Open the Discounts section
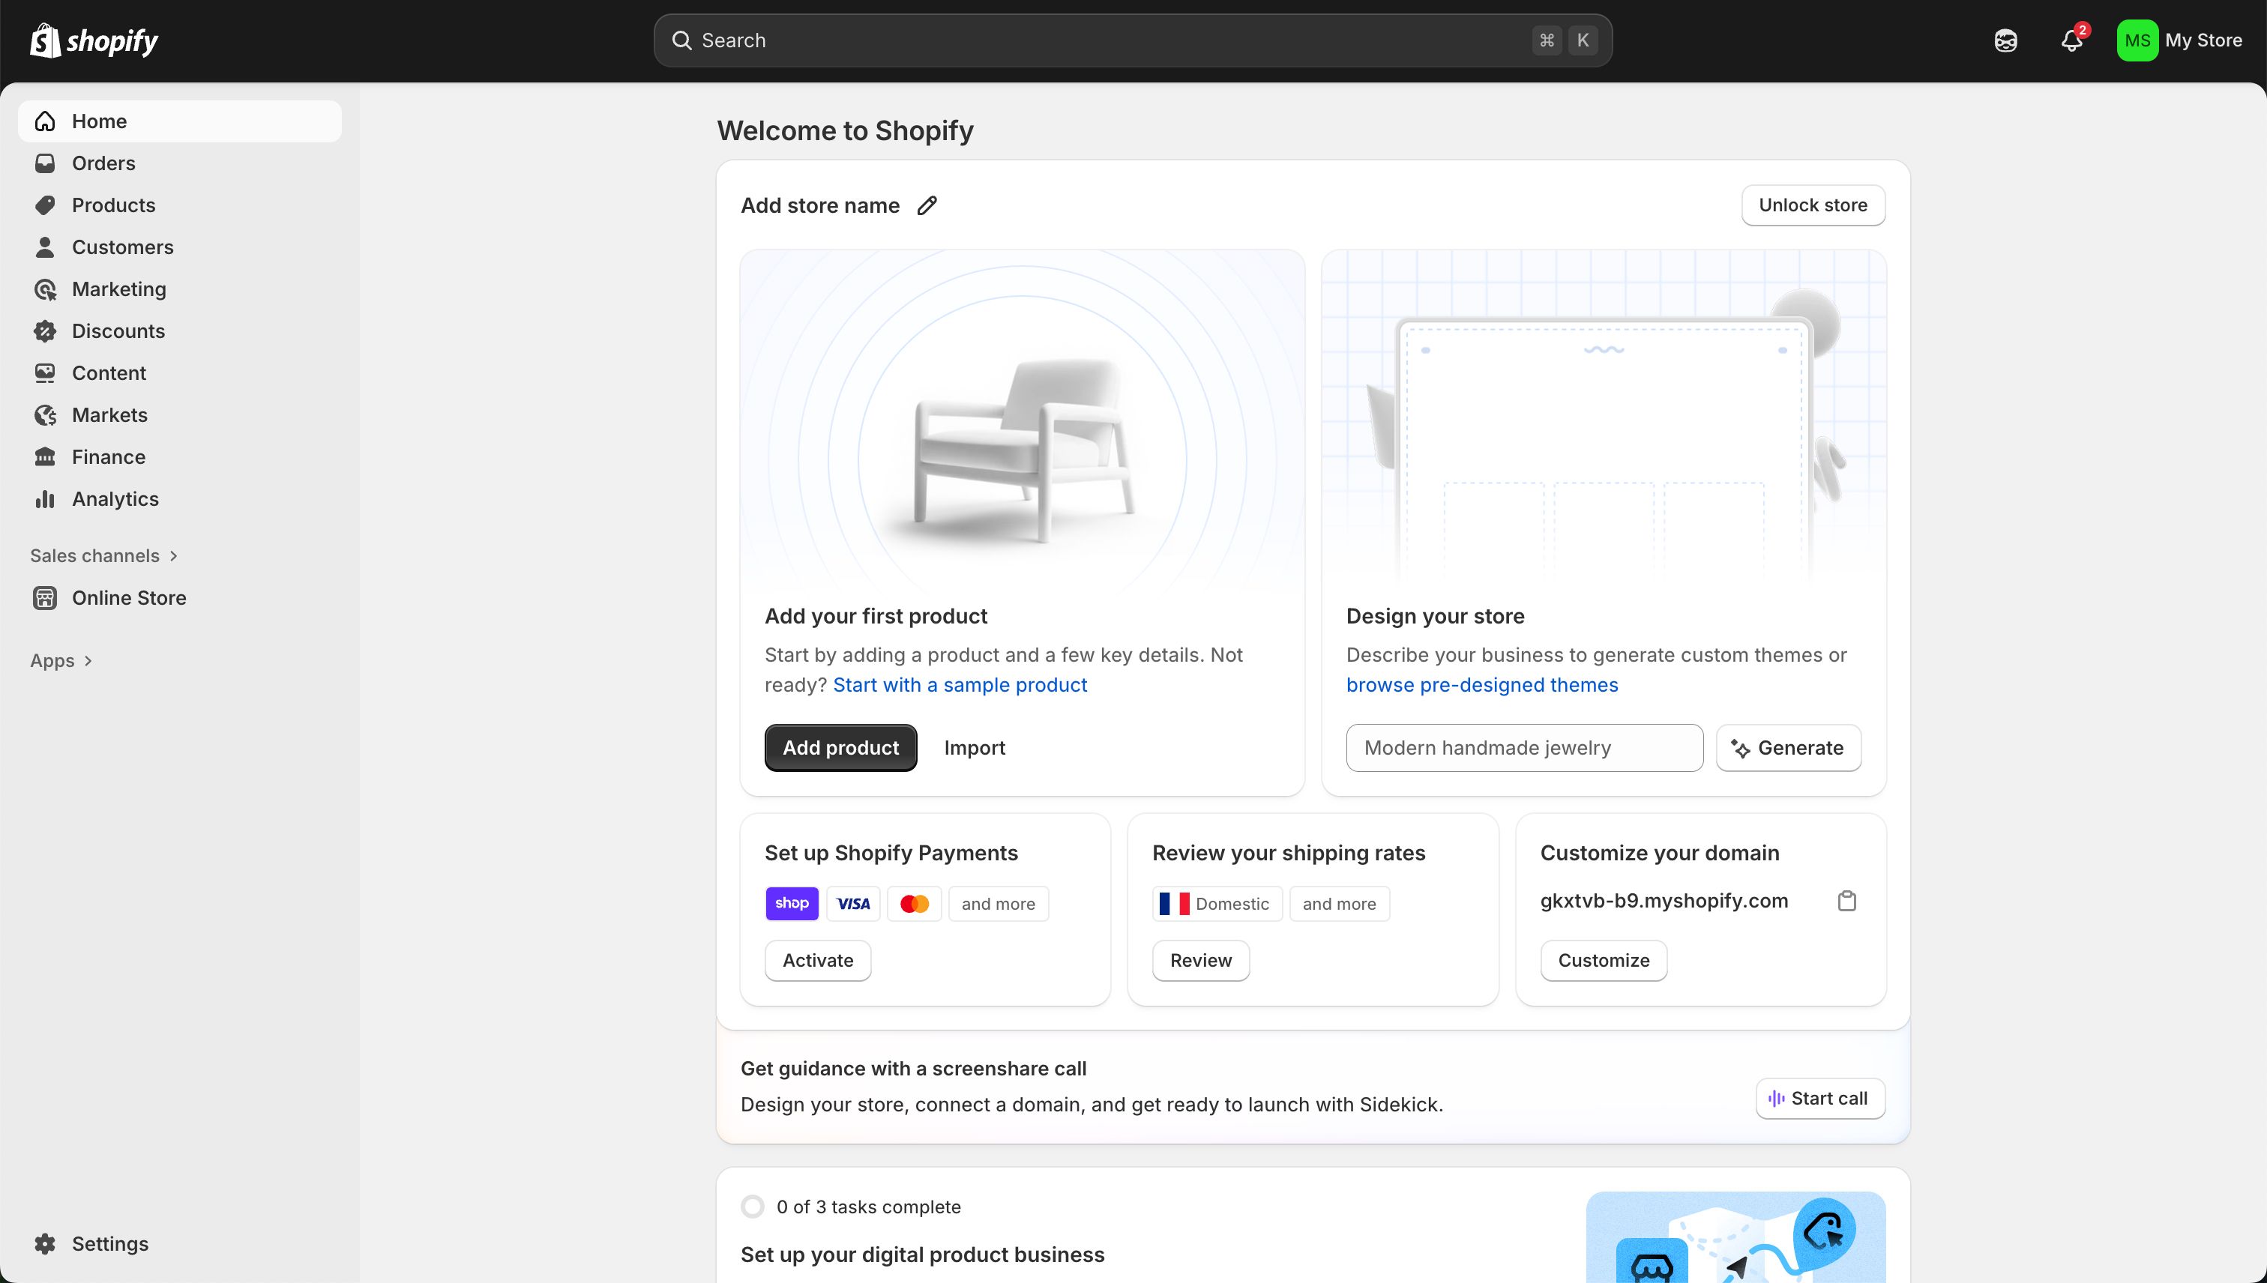This screenshot has height=1283, width=2267. (x=118, y=330)
